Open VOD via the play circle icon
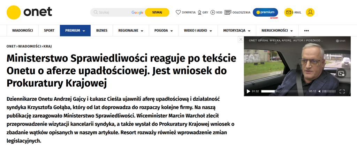 (213, 12)
